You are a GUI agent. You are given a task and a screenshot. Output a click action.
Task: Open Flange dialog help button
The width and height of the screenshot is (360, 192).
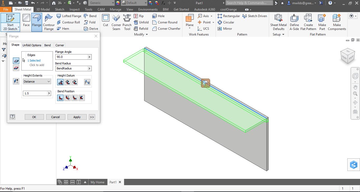(x=12, y=117)
